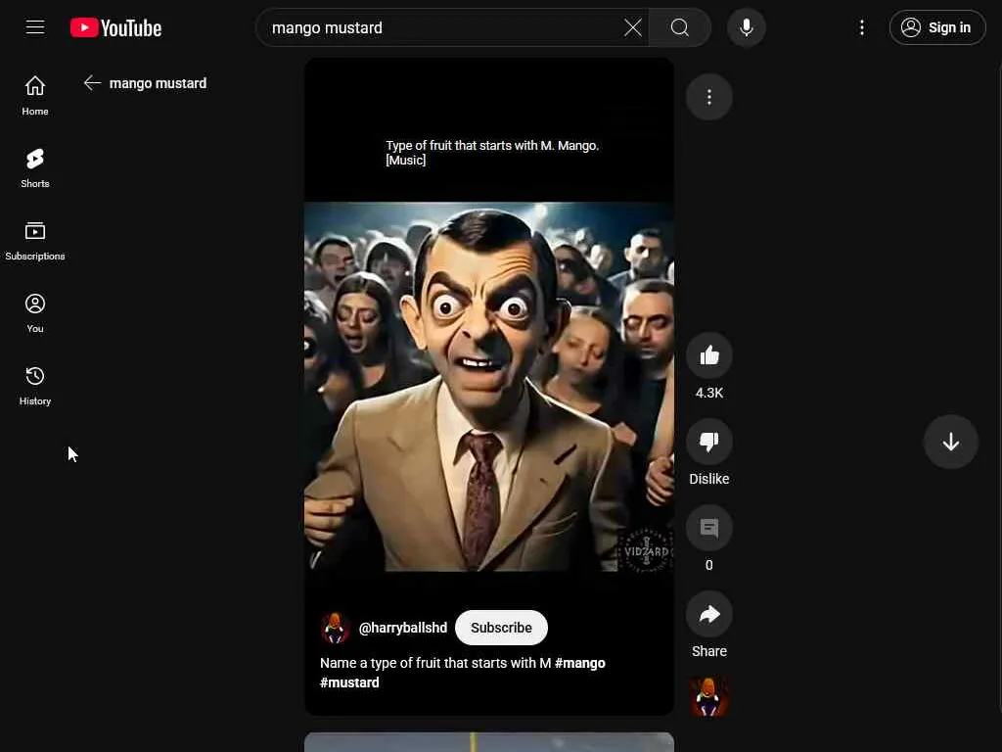Dislike this Short
1002x752 pixels.
pos(709,442)
